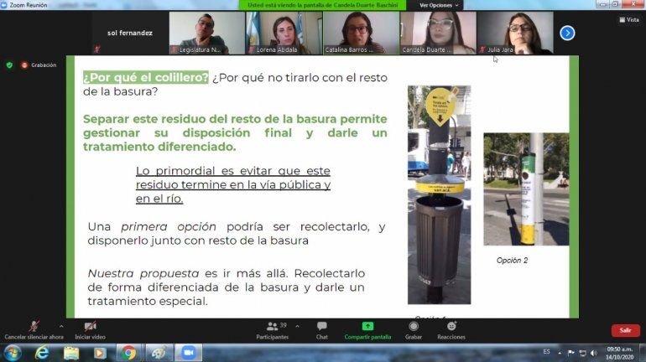
Task: Unmute microphone with Cancelar silenciar ahora
Action: point(34,330)
